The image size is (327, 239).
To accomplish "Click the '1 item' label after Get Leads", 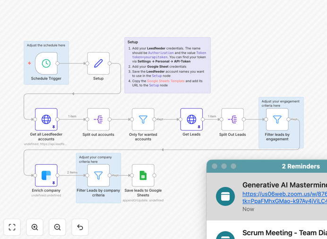I will (x=212, y=116).
